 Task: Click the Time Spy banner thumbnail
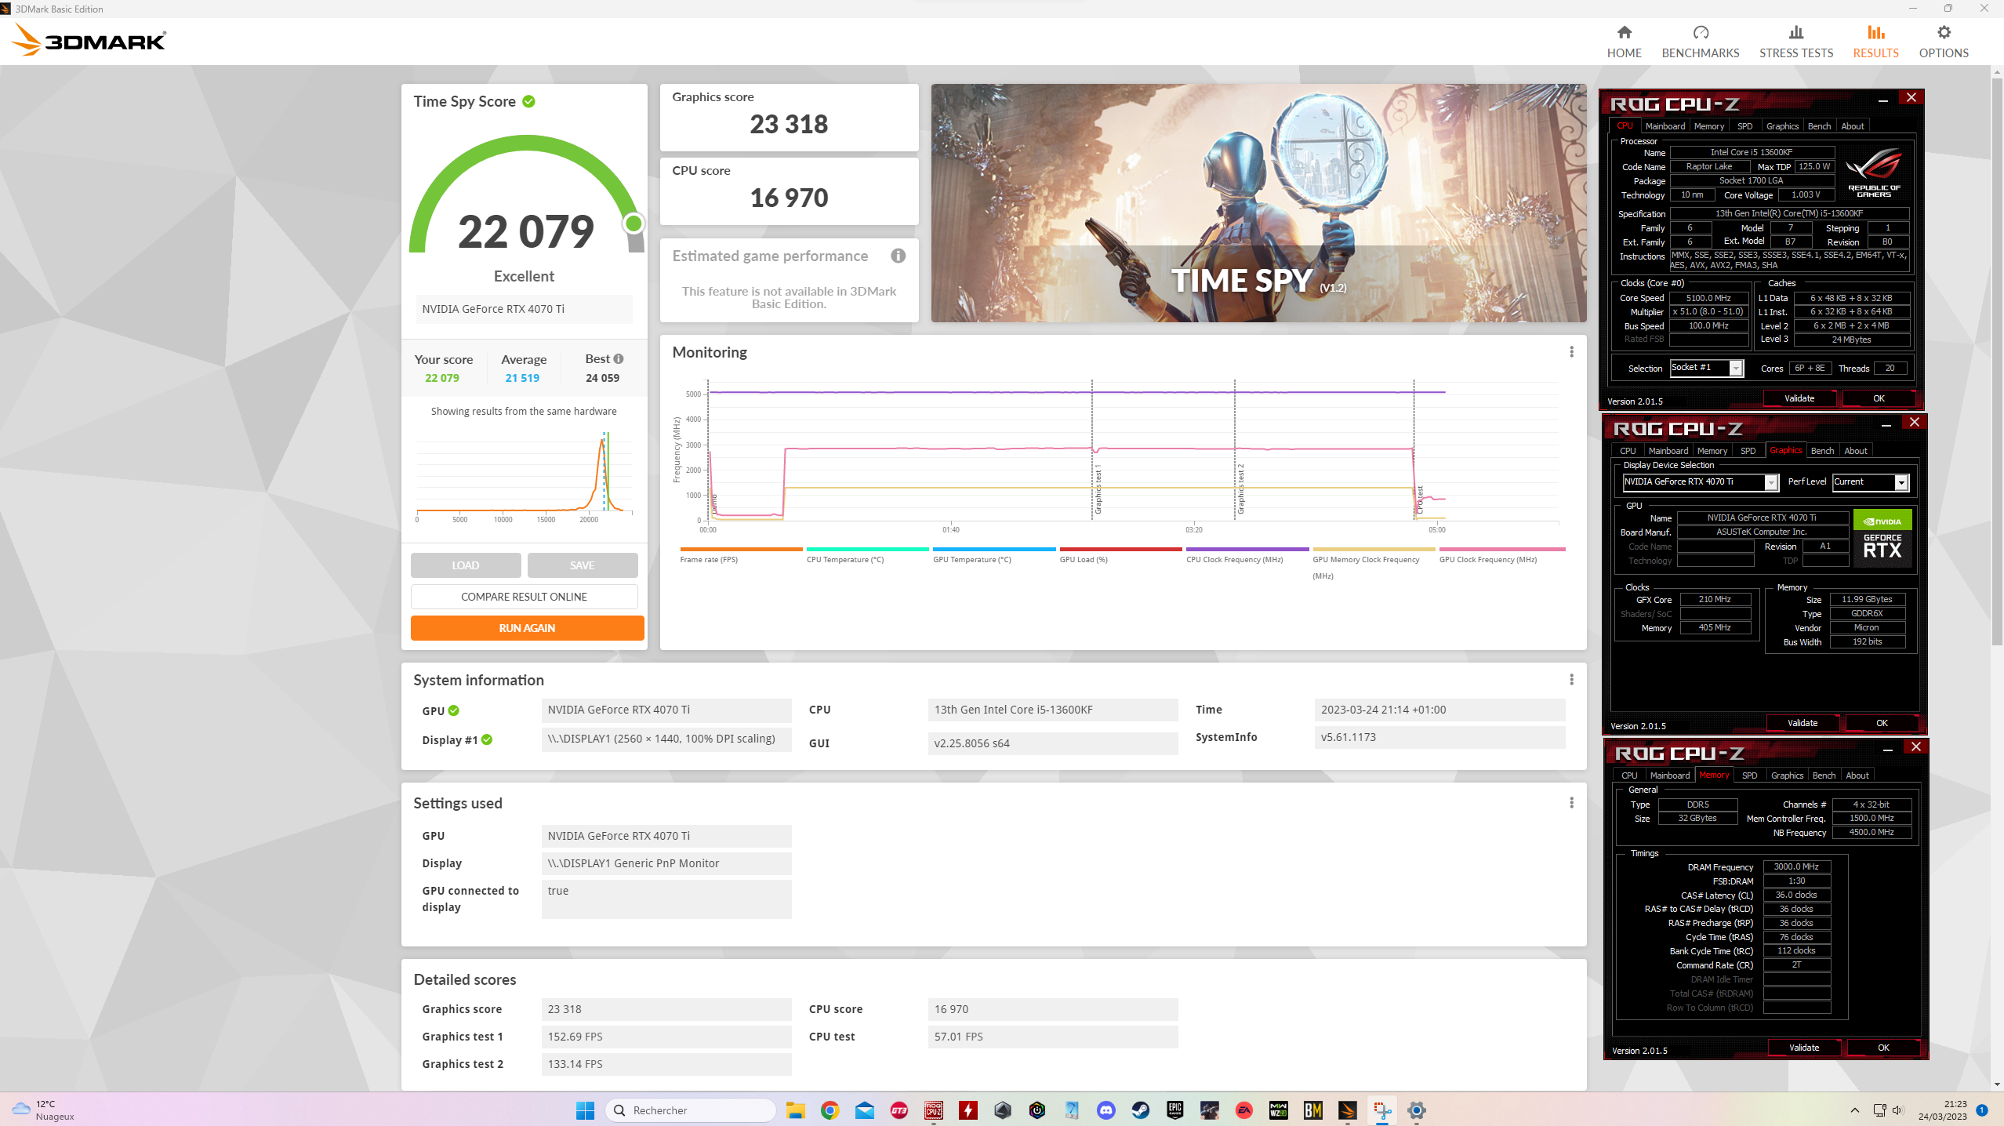click(x=1258, y=203)
